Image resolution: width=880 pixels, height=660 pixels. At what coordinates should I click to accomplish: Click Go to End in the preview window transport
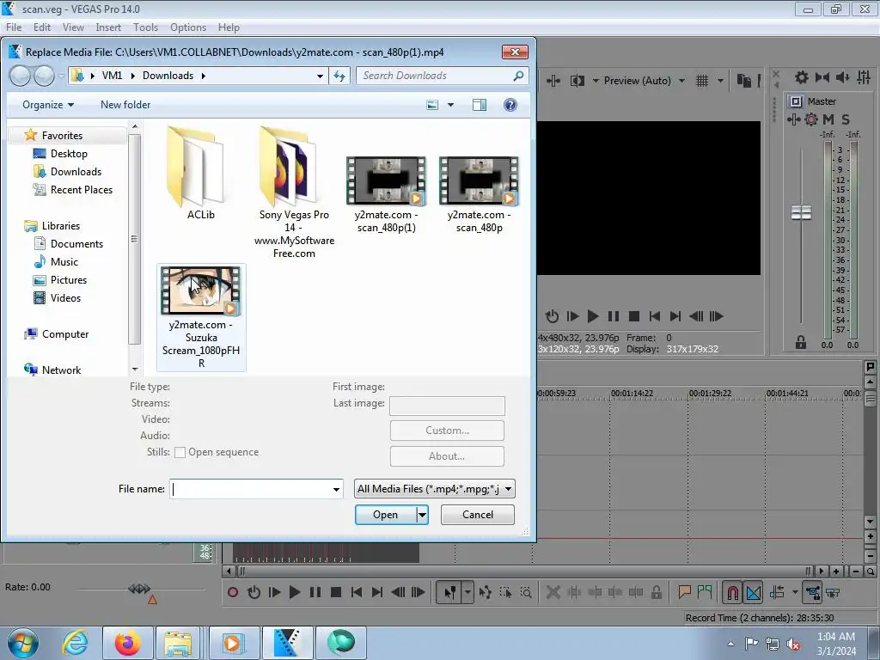pos(675,316)
